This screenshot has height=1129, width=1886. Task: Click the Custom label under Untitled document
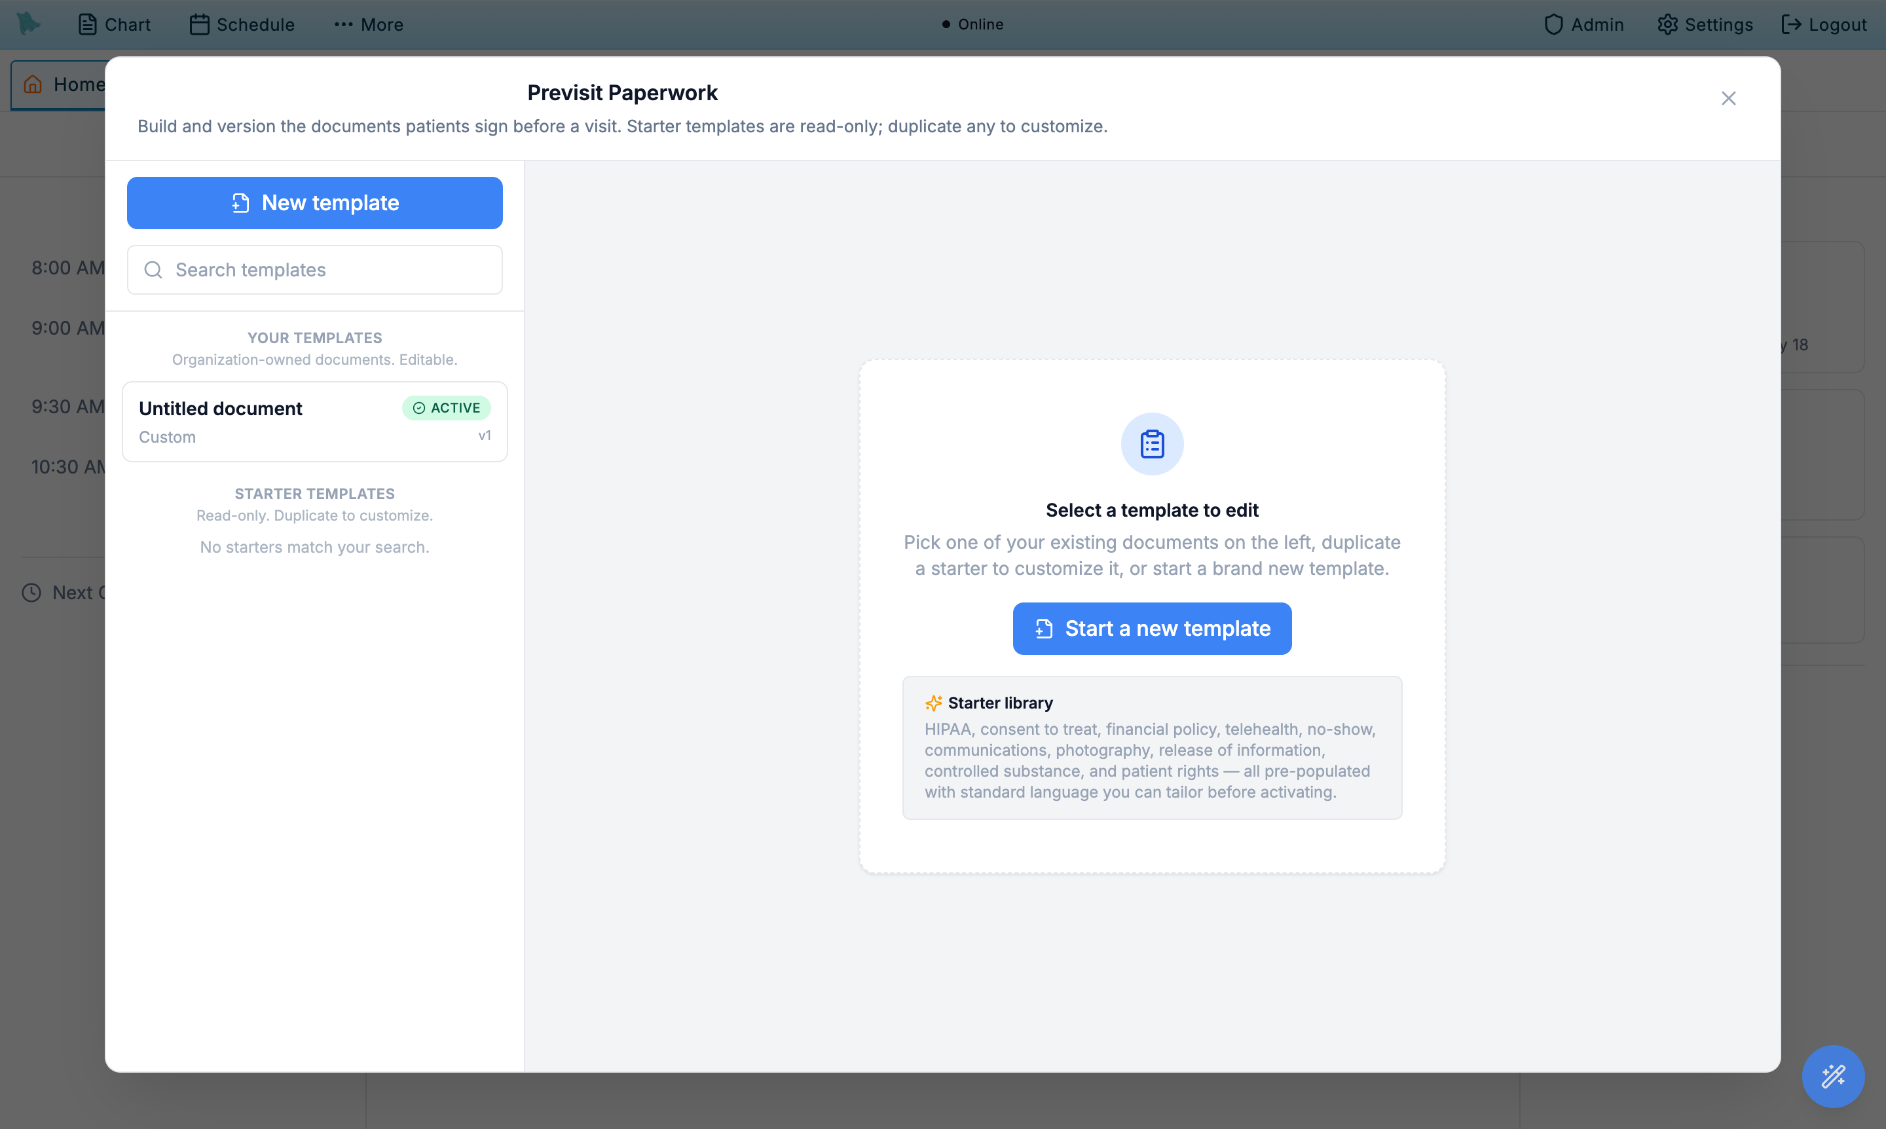[x=168, y=437]
